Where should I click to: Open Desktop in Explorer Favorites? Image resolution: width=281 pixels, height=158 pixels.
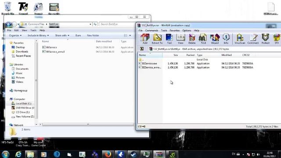18,47
